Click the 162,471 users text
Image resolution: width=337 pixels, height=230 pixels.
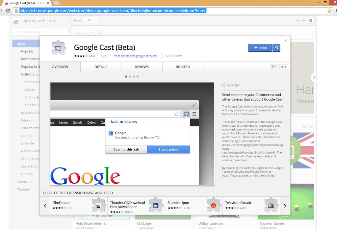[173, 56]
